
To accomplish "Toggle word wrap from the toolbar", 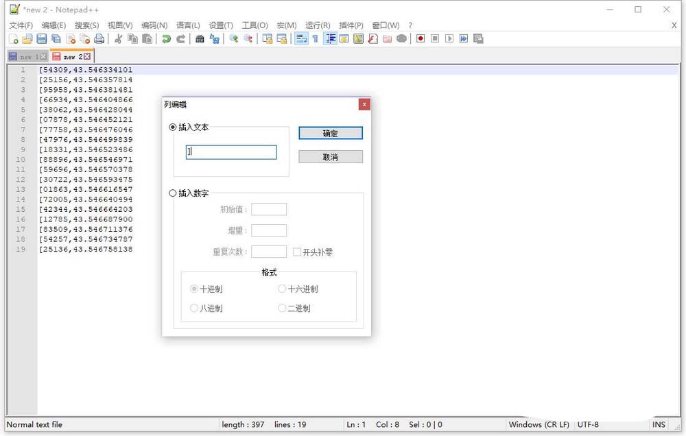I will [x=303, y=39].
